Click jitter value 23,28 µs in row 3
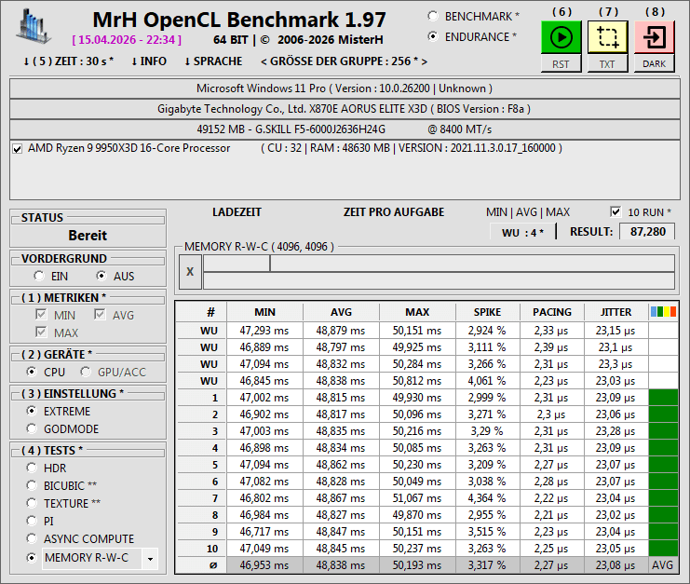690x584 pixels. (616, 431)
